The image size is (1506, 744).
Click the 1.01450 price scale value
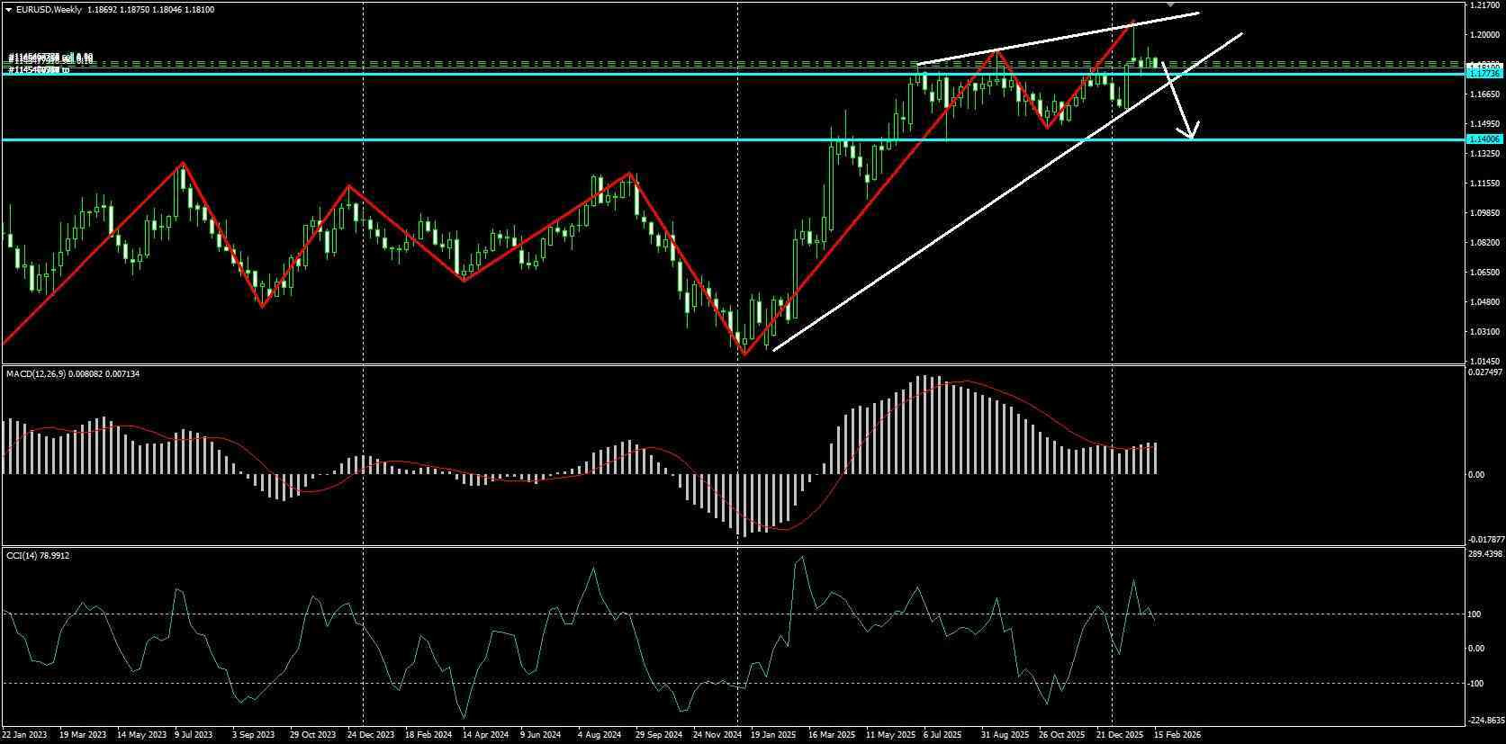pyautogui.click(x=1483, y=362)
